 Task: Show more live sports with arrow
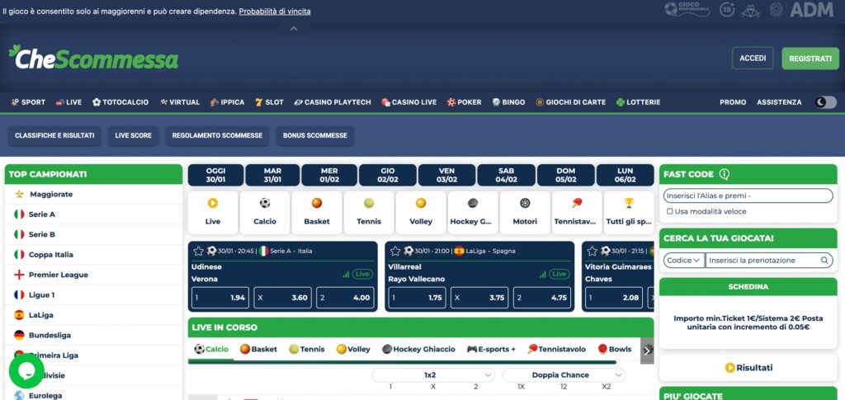tap(647, 351)
